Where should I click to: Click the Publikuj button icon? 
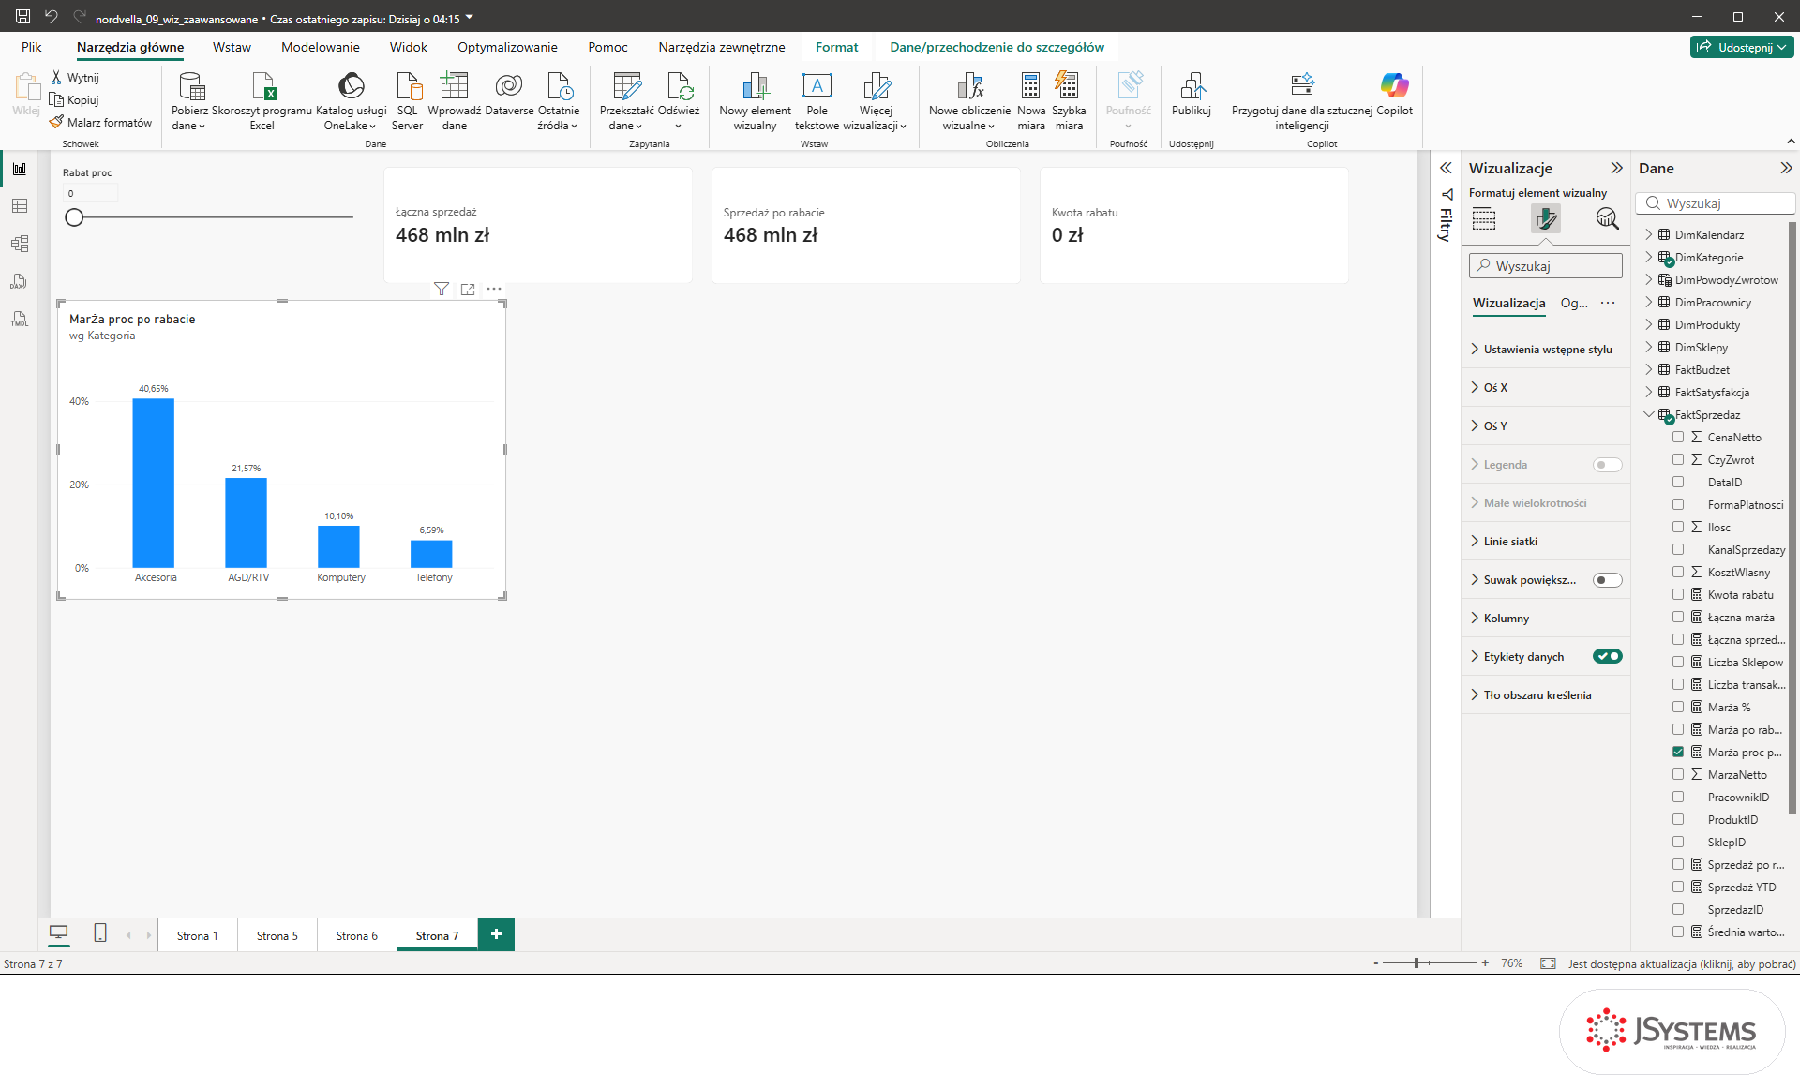1192,85
